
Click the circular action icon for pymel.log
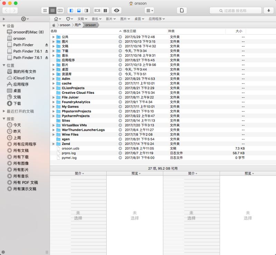click(120, 158)
